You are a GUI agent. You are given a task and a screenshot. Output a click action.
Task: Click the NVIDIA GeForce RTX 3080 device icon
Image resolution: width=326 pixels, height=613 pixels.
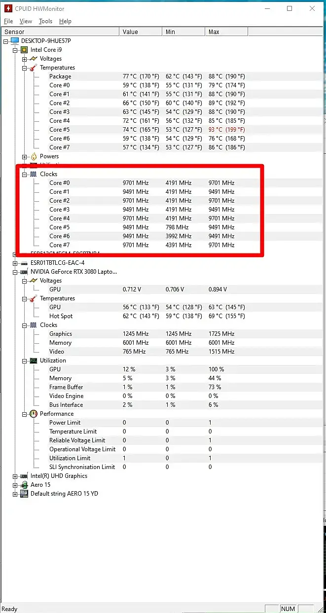coord(24,272)
